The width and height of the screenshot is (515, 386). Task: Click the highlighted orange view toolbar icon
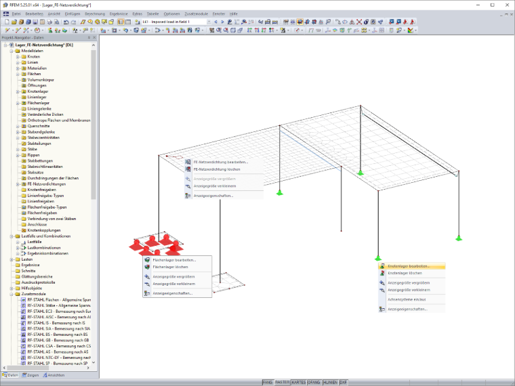point(300,22)
